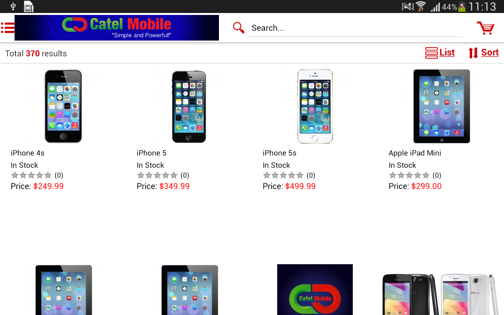Tap the battery indicator in status bar
504x315 pixels.
click(x=462, y=7)
